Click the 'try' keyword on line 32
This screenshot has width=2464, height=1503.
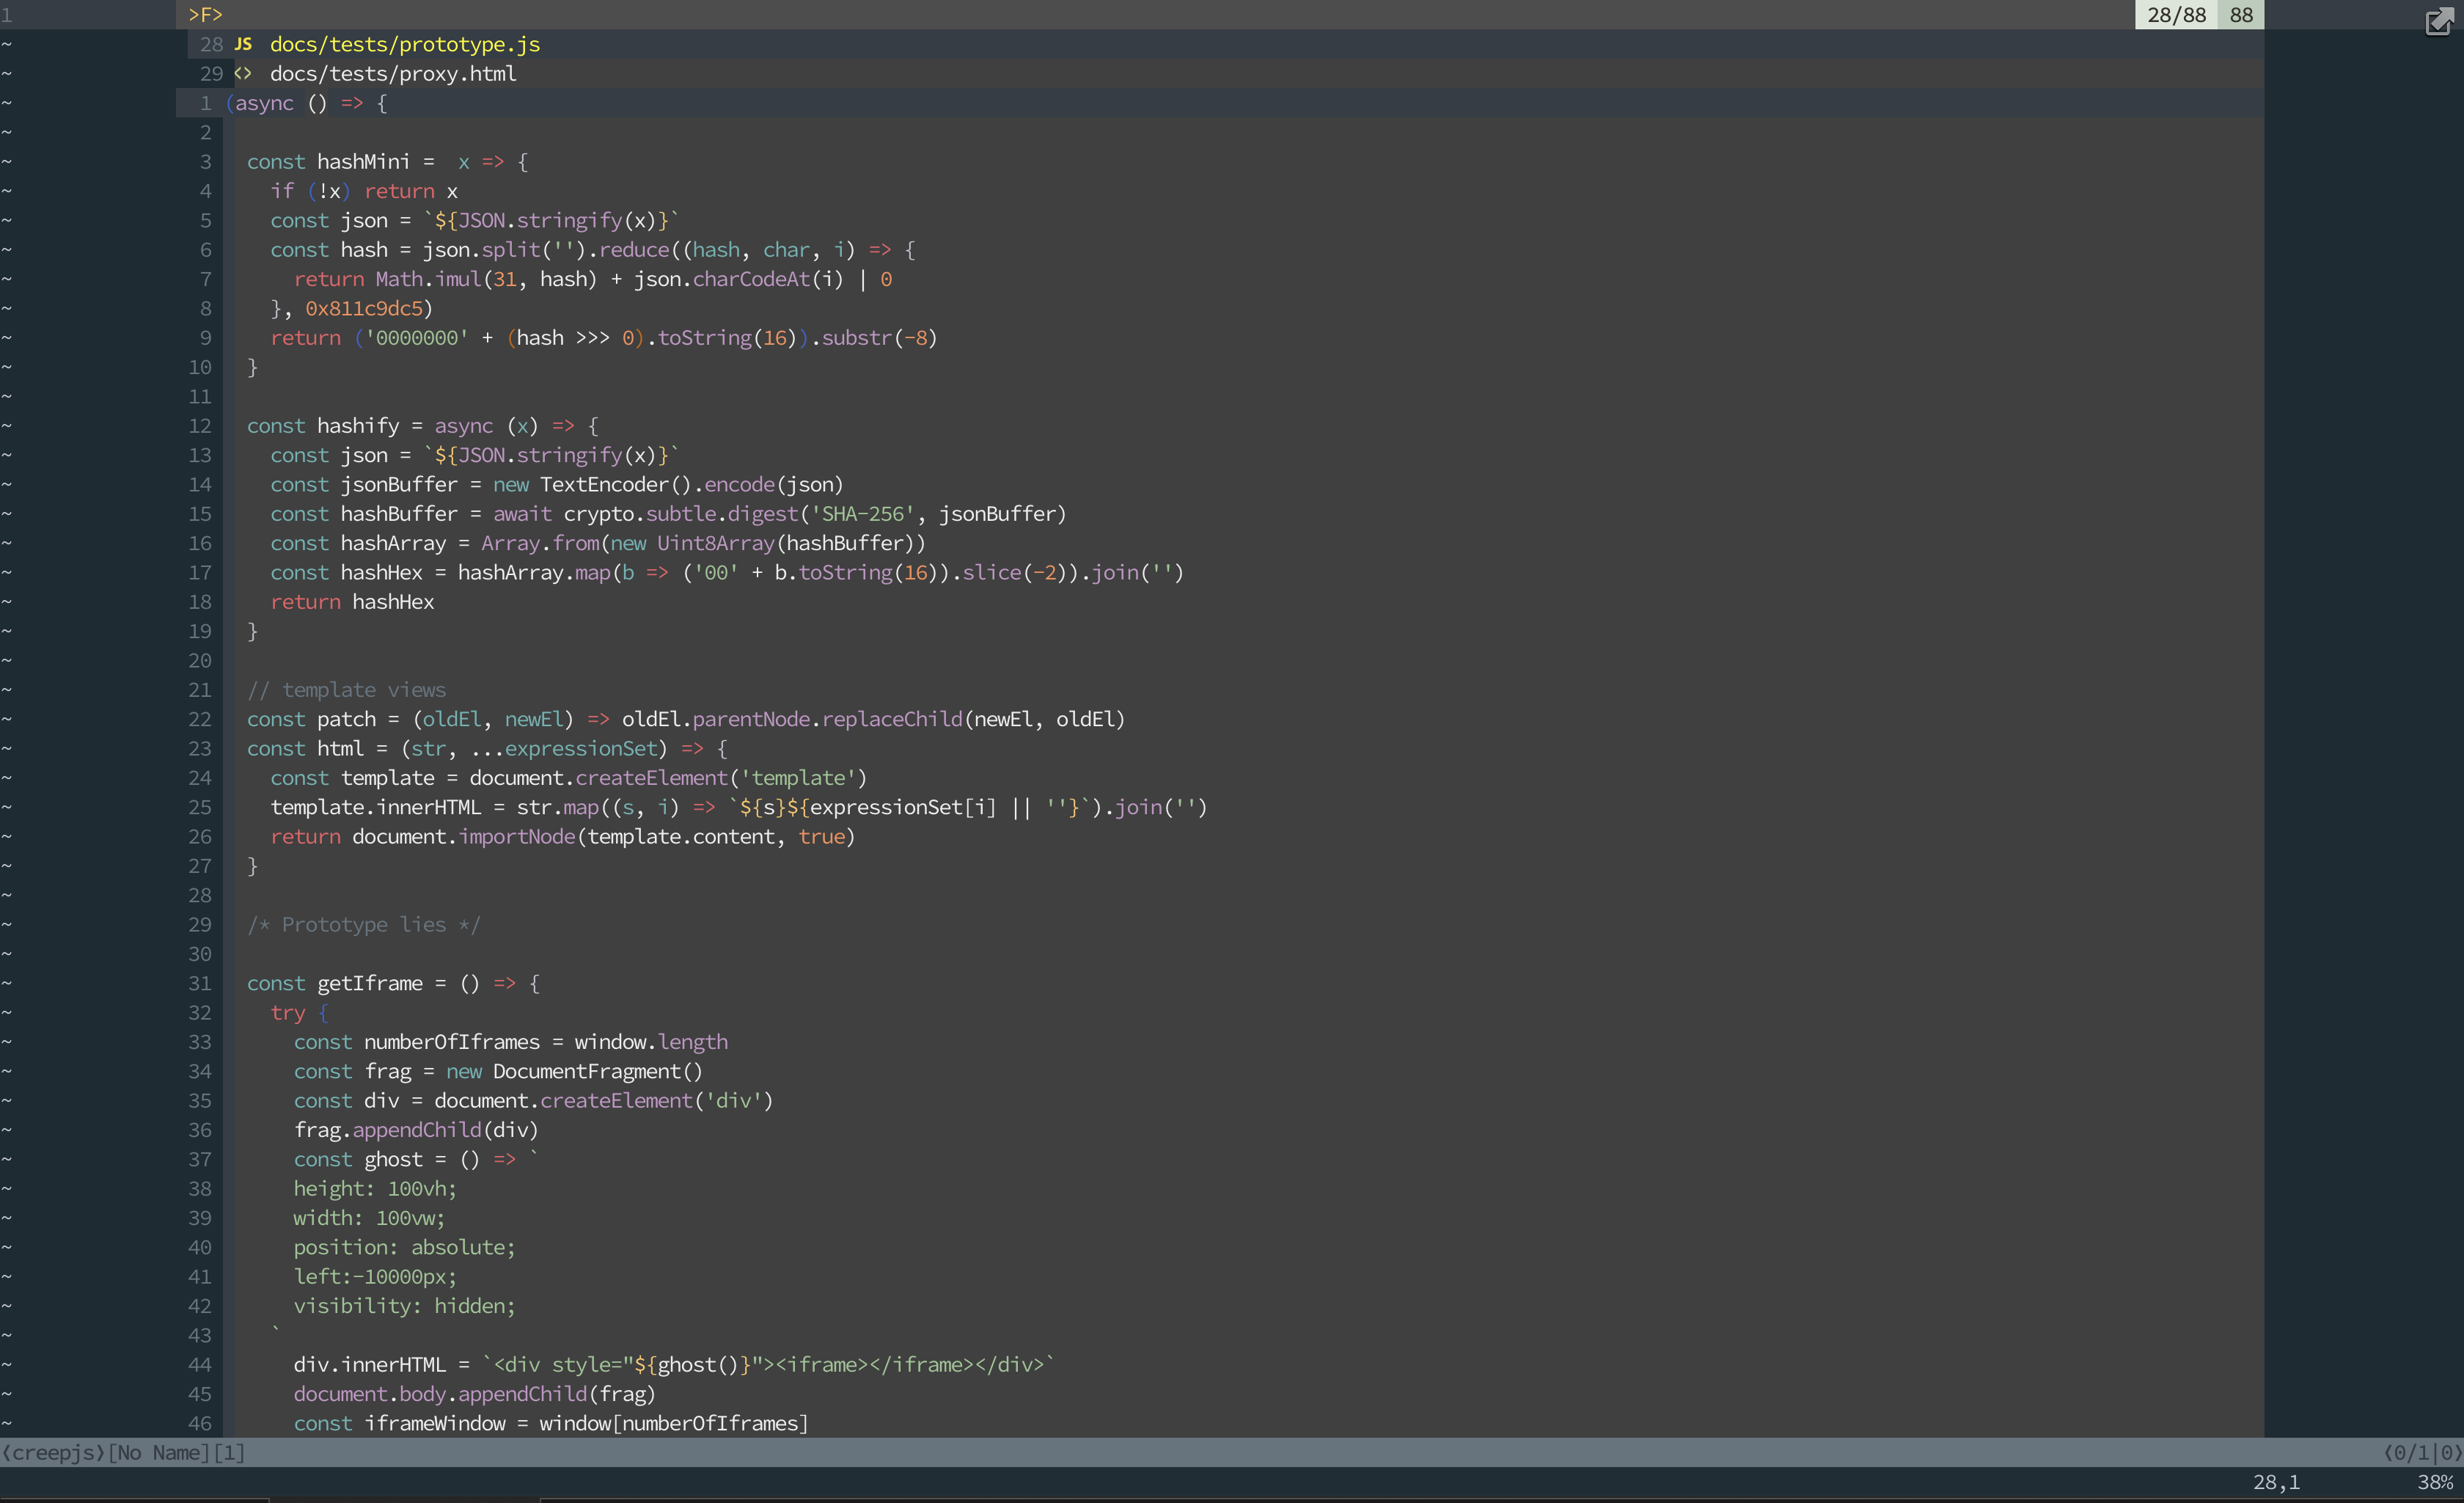point(287,1012)
